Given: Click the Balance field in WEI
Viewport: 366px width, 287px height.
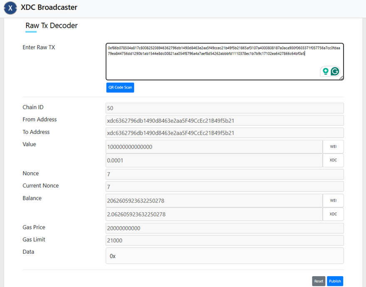Looking at the screenshot, I should pos(214,200).
